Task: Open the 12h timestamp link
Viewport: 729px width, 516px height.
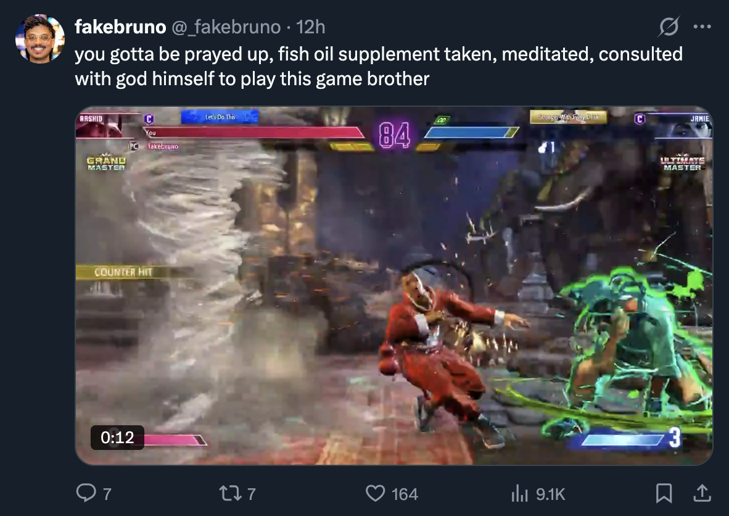Action: [311, 27]
